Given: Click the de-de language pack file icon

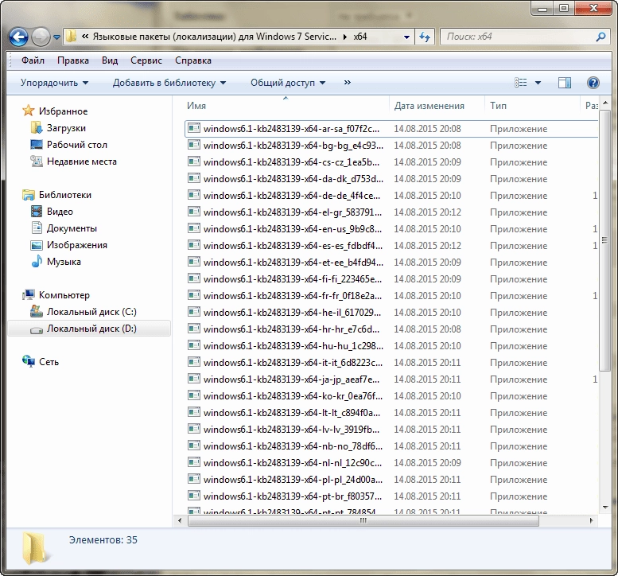Looking at the screenshot, I should tap(193, 195).
